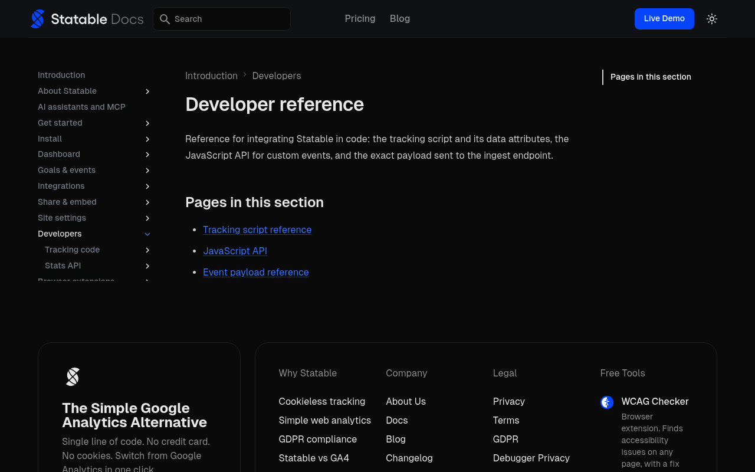
Task: Collapse the Developers sidebar section
Action: 147,234
